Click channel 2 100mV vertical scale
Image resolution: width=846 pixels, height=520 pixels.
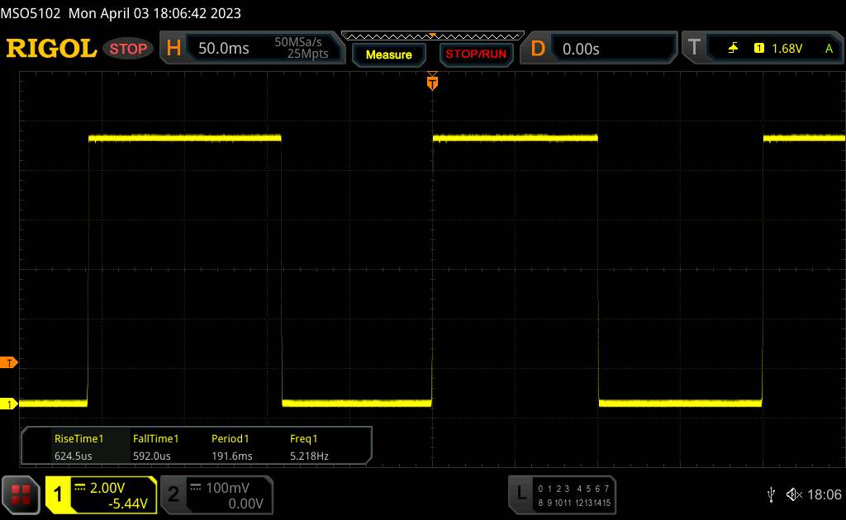coord(228,488)
